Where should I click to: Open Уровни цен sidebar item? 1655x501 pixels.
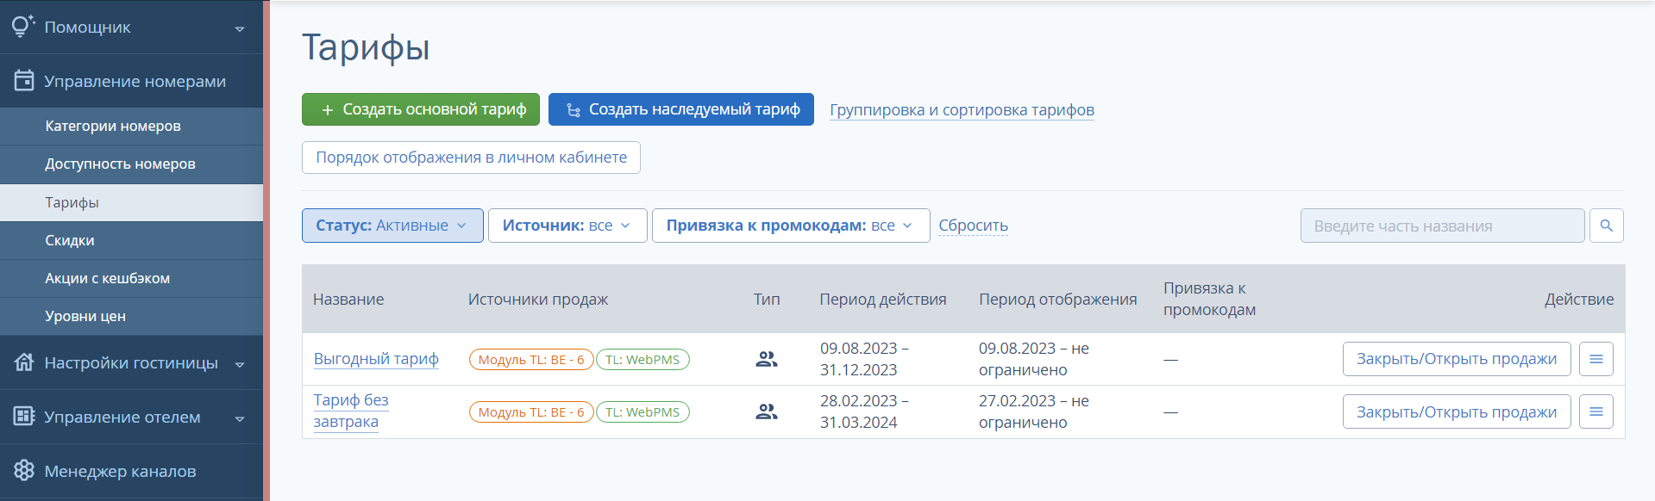pos(131,316)
